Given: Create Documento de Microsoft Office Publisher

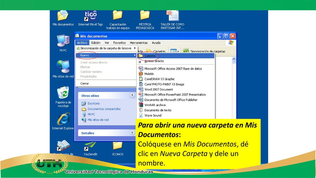Looking at the screenshot, I should click(176, 100).
